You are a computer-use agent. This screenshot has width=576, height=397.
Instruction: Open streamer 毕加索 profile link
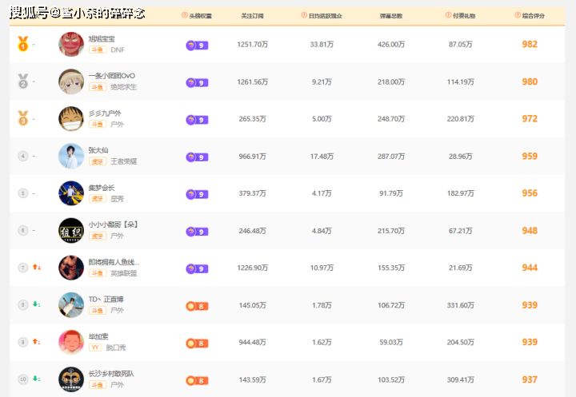coord(98,336)
